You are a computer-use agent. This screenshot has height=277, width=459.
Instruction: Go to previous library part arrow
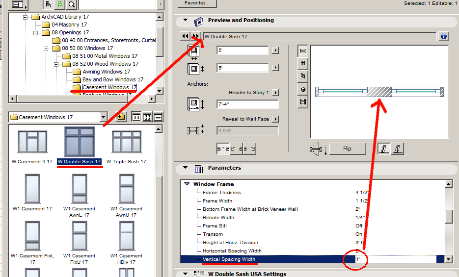(x=185, y=36)
